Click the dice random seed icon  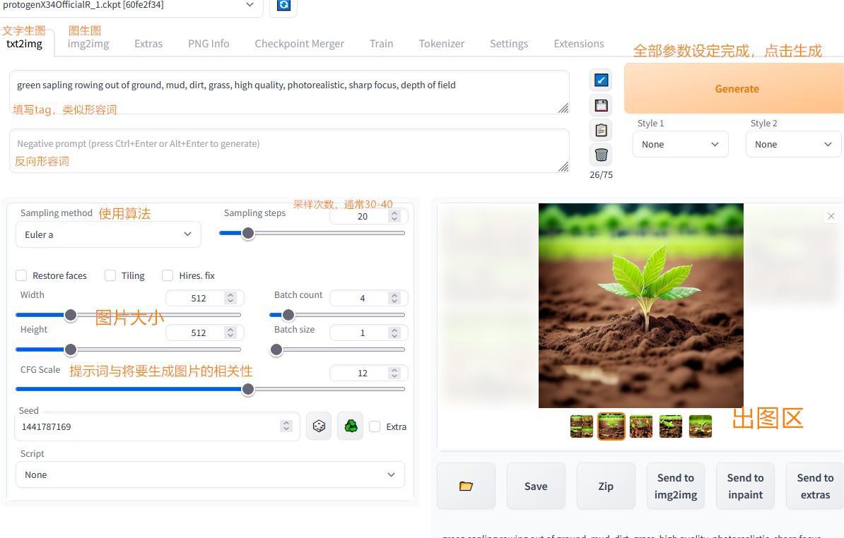(x=319, y=426)
